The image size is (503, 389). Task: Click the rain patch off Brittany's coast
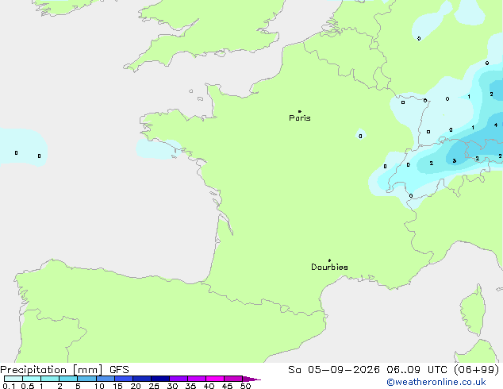(x=159, y=149)
